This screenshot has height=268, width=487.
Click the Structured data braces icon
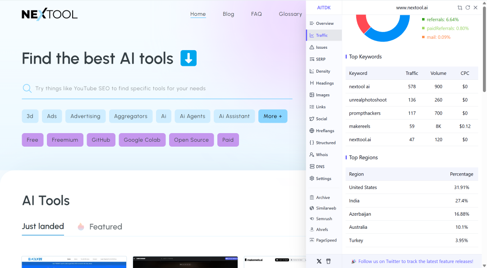(312, 143)
